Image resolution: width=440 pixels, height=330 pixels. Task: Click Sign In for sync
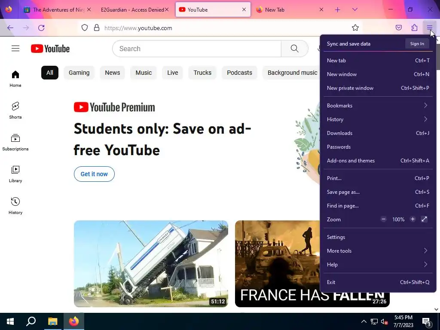pyautogui.click(x=417, y=43)
